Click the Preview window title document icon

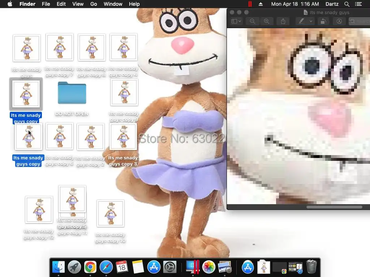(x=306, y=13)
